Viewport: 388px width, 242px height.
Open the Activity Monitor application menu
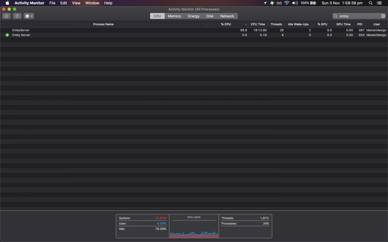[29, 3]
